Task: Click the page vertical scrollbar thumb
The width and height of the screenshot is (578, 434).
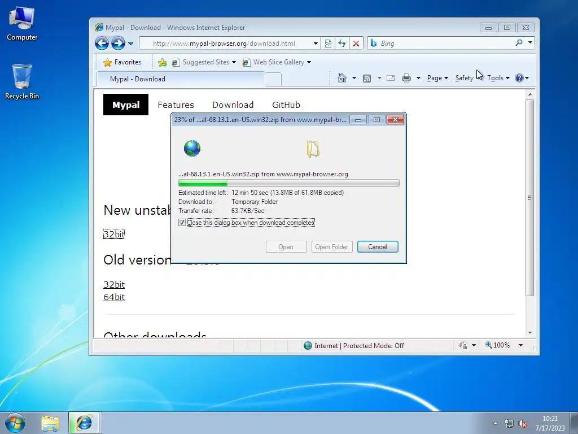Action: point(529,197)
